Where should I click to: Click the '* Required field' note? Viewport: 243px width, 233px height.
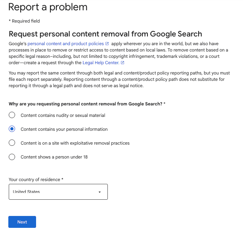(24, 21)
